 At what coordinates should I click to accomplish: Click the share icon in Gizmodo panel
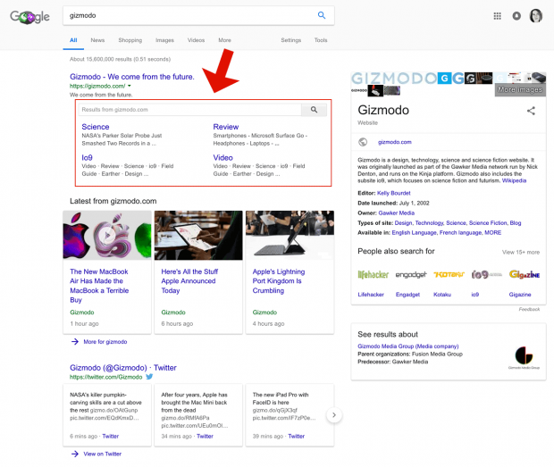[531, 111]
